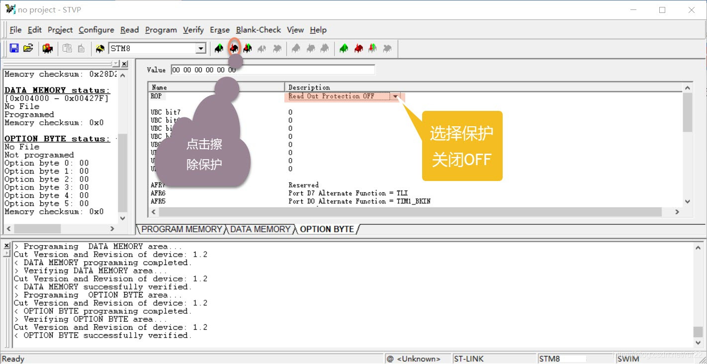The width and height of the screenshot is (707, 364).
Task: Select the UBC bit7 row
Action: coord(166,112)
